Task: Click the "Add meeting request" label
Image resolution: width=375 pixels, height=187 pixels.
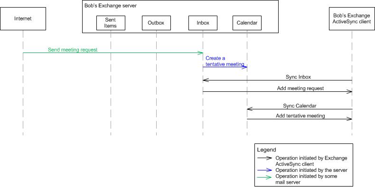Action: click(x=300, y=88)
